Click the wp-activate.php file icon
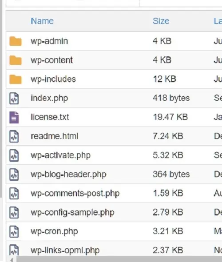This screenshot has height=262, width=222. click(x=14, y=155)
